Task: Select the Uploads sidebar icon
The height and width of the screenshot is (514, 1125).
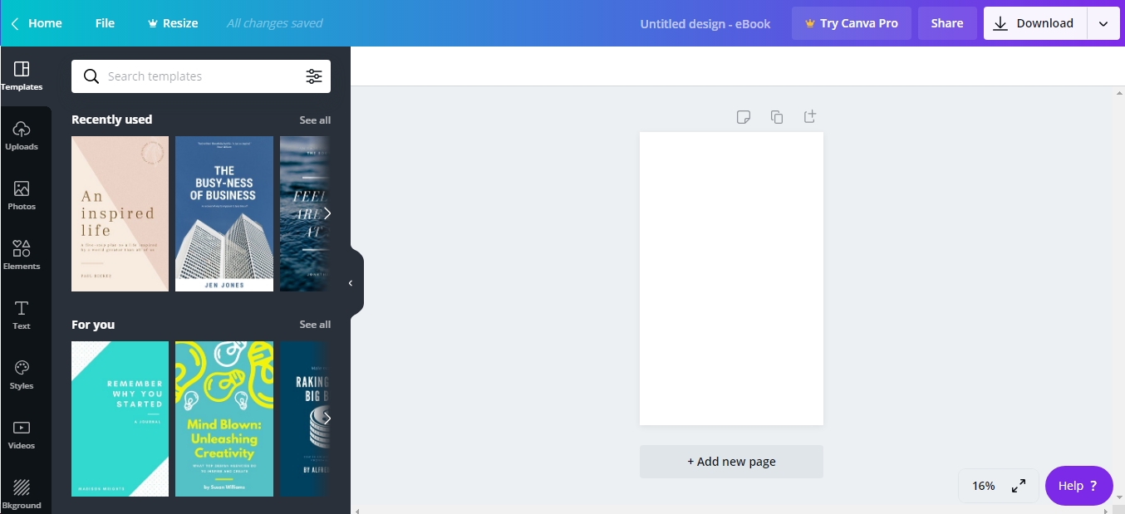Action: (x=21, y=135)
